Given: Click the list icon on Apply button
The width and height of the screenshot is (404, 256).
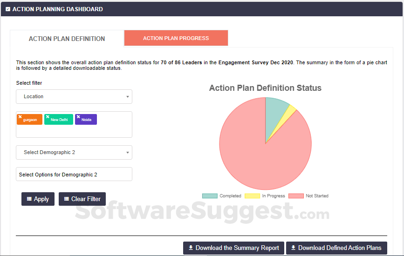Looking at the screenshot, I should pos(29,199).
